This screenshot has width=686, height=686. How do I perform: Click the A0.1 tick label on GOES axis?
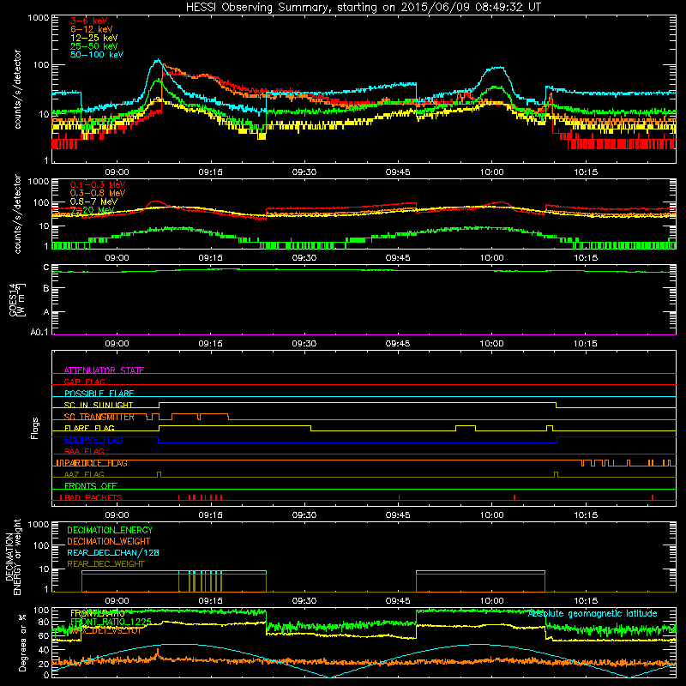pyautogui.click(x=39, y=333)
